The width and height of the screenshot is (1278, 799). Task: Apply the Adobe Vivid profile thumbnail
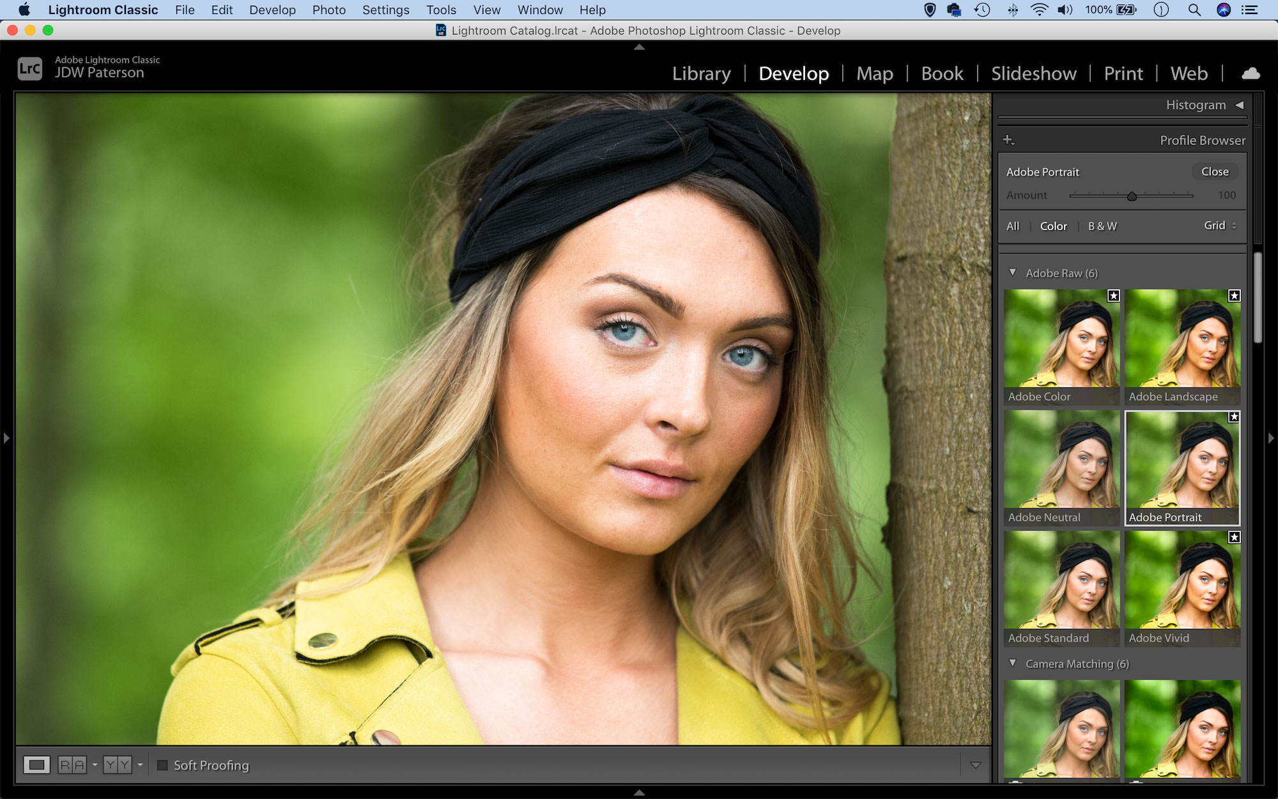(1182, 588)
